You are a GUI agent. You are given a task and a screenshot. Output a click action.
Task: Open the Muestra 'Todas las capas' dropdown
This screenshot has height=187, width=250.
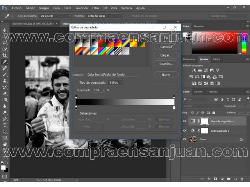pos(104,16)
